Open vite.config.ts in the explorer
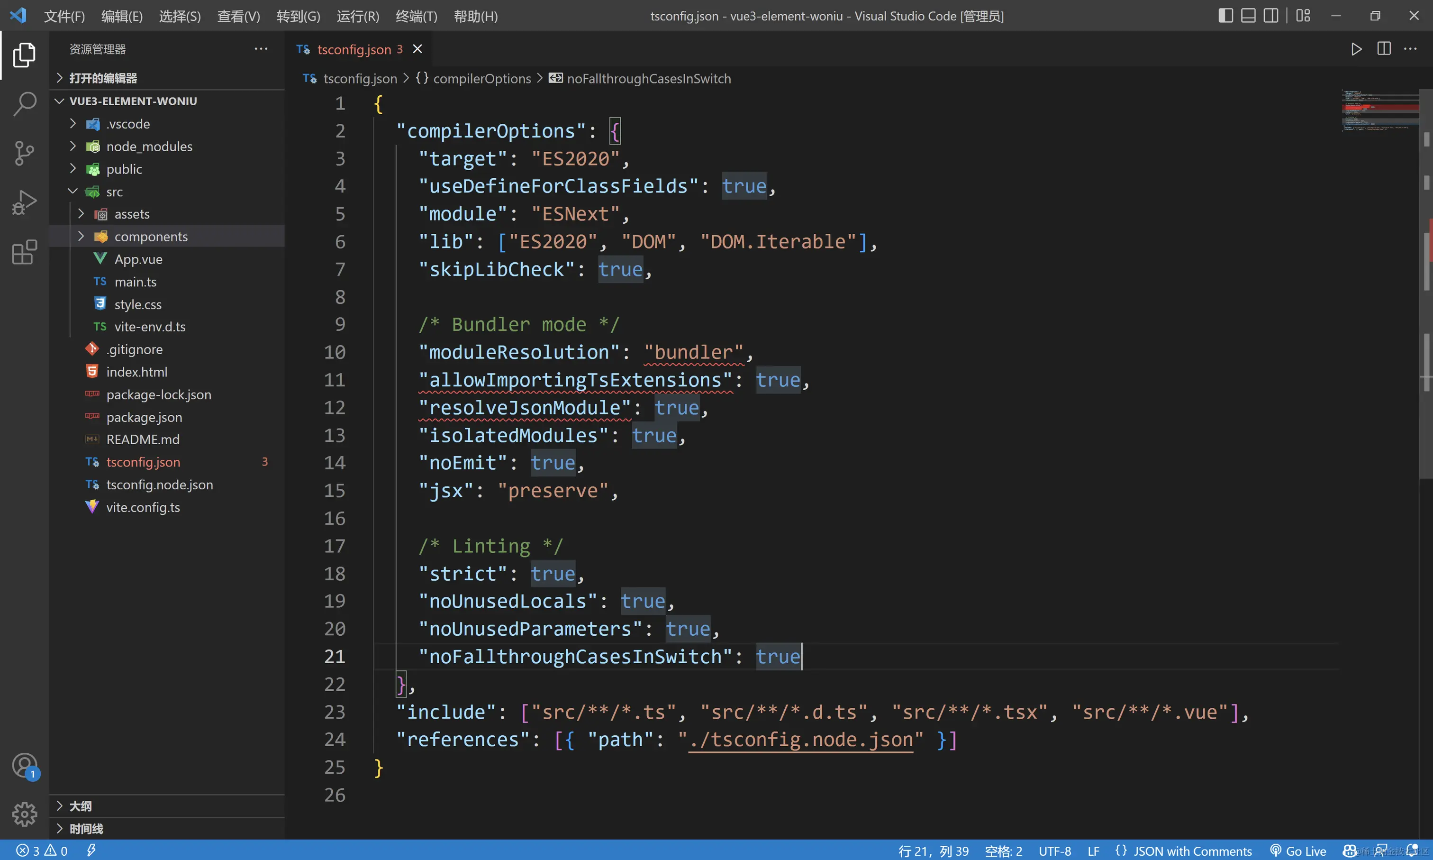 coord(143,507)
